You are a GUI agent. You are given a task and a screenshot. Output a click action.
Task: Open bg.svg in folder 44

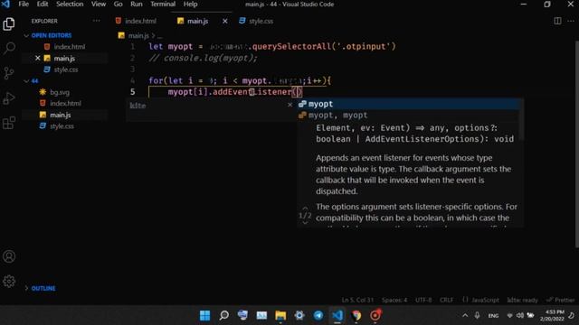[x=60, y=92]
